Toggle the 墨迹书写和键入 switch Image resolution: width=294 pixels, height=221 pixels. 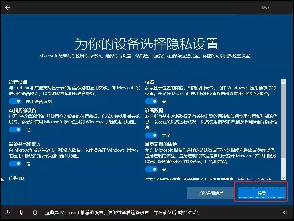(x=15, y=164)
